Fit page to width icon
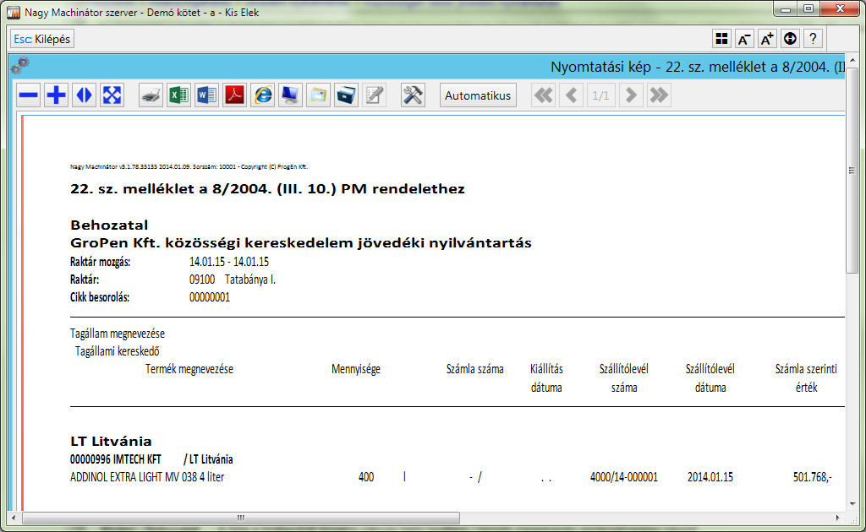Viewport: 866px width, 532px height. (x=84, y=95)
